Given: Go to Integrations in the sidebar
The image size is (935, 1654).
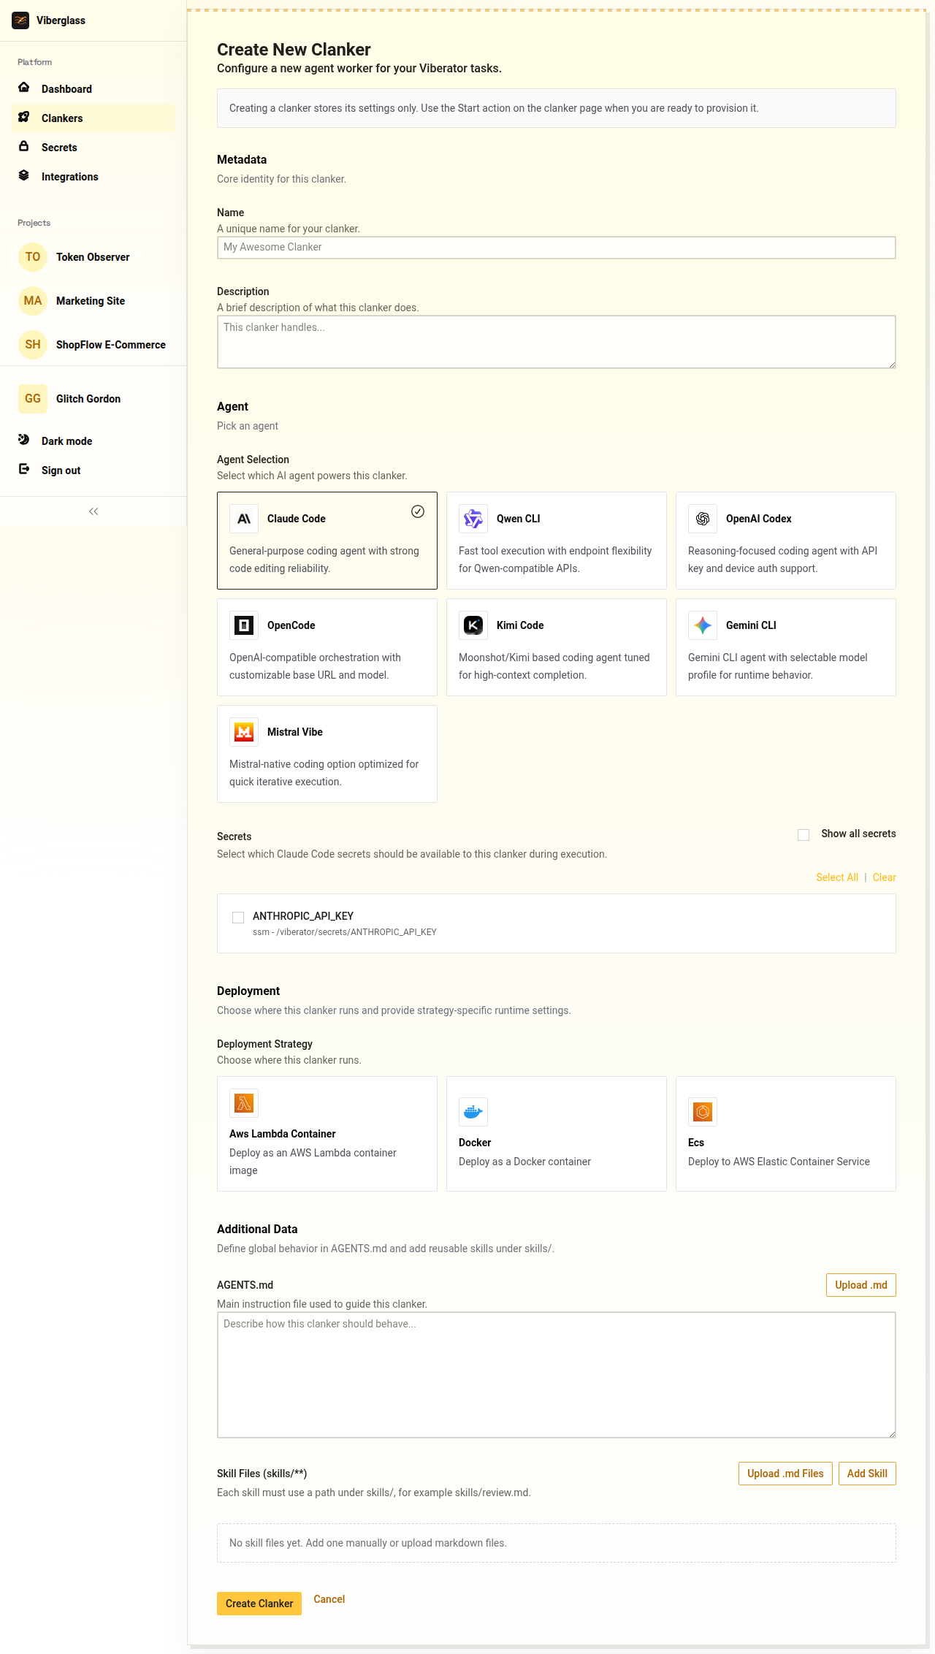Looking at the screenshot, I should tap(69, 177).
